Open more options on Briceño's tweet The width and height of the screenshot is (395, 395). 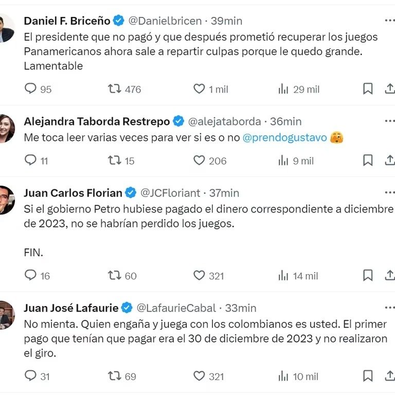[390, 21]
